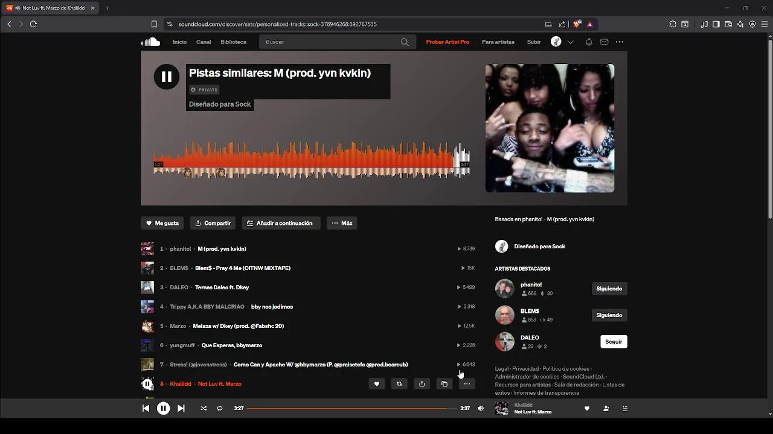Open Política de cookies footer link

[x=565, y=369]
